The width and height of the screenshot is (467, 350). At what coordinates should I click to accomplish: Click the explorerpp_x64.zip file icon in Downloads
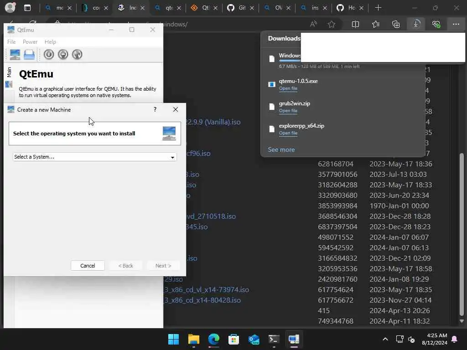click(272, 129)
